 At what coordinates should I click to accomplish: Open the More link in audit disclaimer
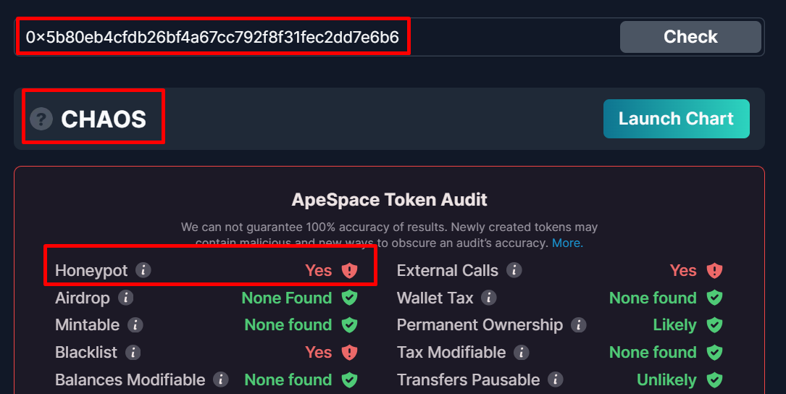tap(566, 243)
